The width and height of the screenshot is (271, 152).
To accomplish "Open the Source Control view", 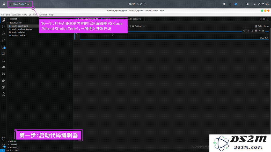I will click(x=3, y=27).
